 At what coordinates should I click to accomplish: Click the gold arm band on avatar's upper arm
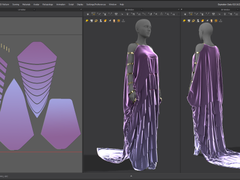pyautogui.click(x=131, y=53)
